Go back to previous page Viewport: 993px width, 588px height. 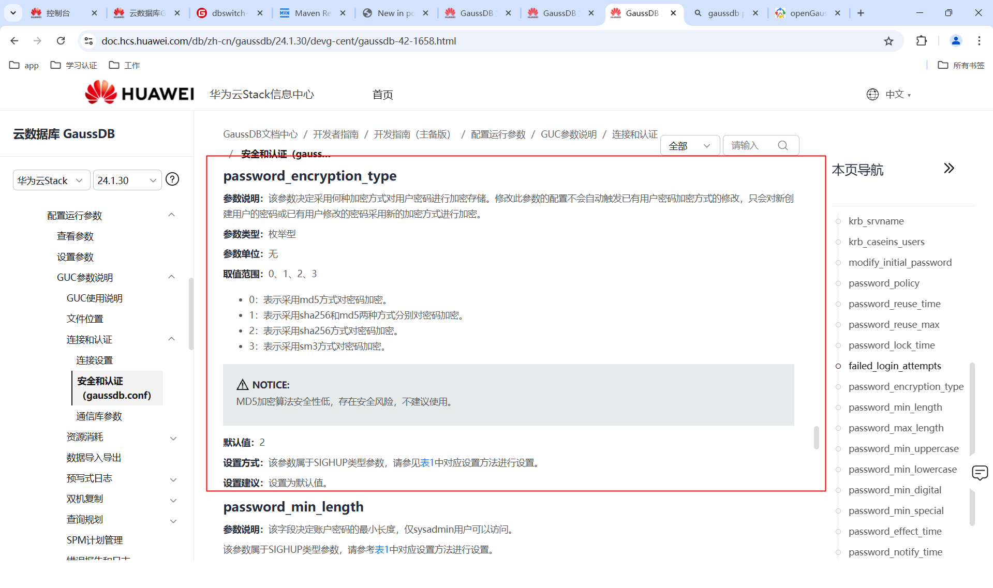point(14,41)
